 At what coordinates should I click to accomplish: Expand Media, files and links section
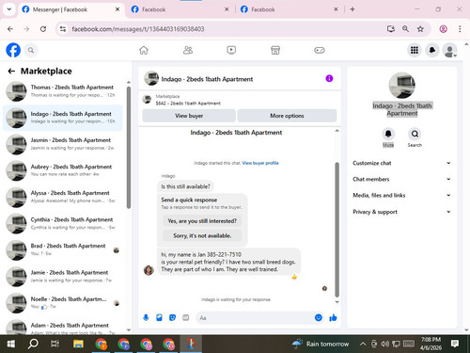[x=402, y=195]
